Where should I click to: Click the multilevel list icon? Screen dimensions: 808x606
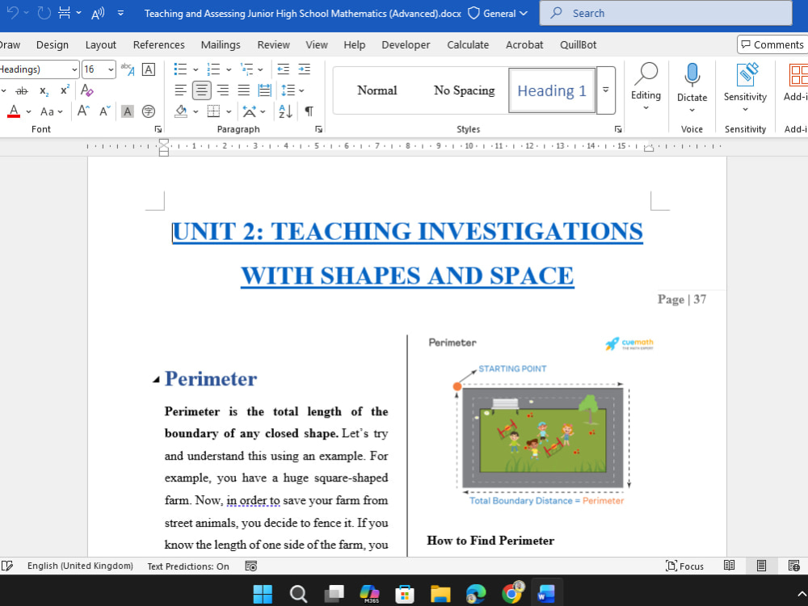(246, 69)
